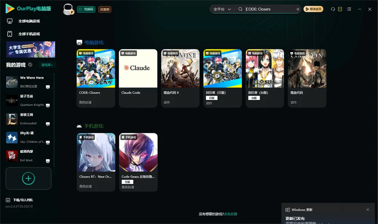
Task: Open the 优惠券 coupon button
Action: pyautogui.click(x=105, y=9)
